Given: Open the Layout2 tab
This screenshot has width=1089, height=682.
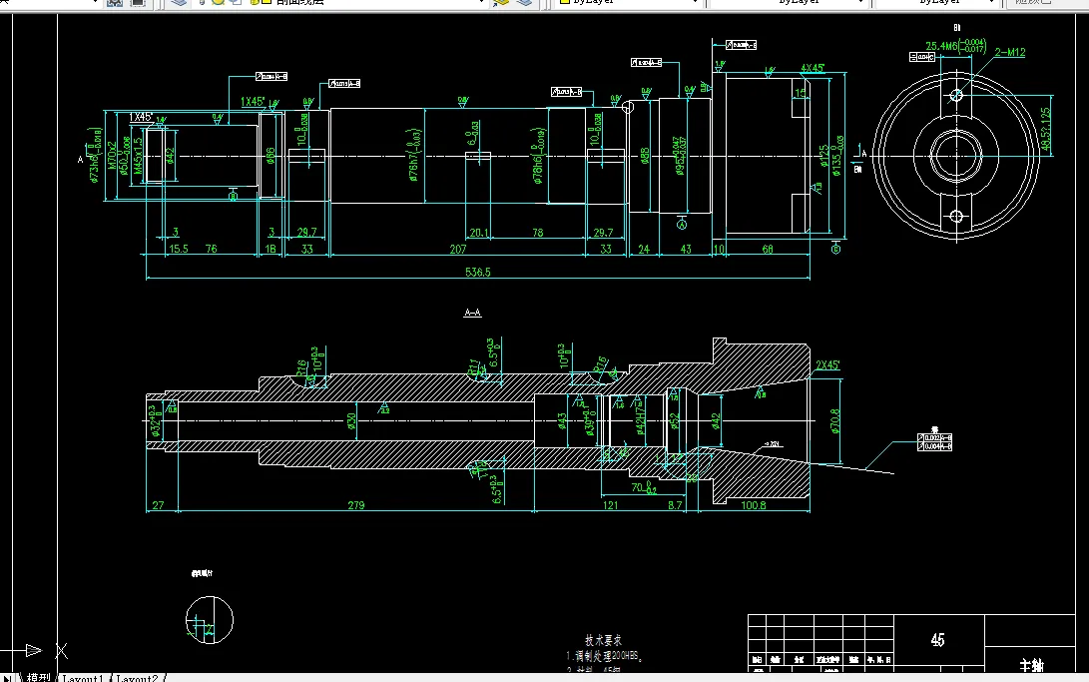Looking at the screenshot, I should pos(137,678).
